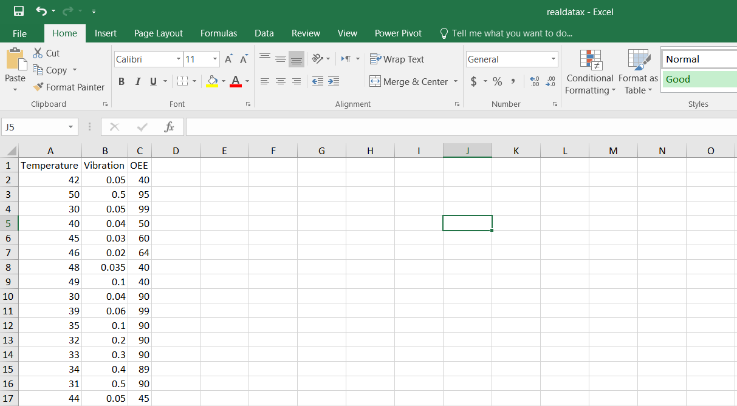Toggle Wrap Text for the cell
The image size is (737, 406).
point(397,59)
